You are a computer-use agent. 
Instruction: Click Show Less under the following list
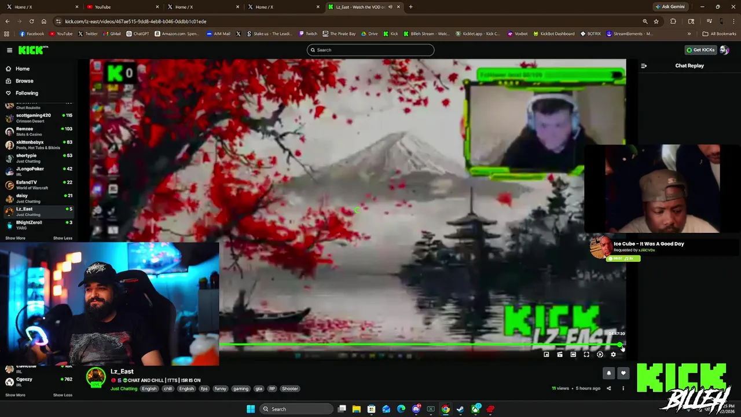63,238
